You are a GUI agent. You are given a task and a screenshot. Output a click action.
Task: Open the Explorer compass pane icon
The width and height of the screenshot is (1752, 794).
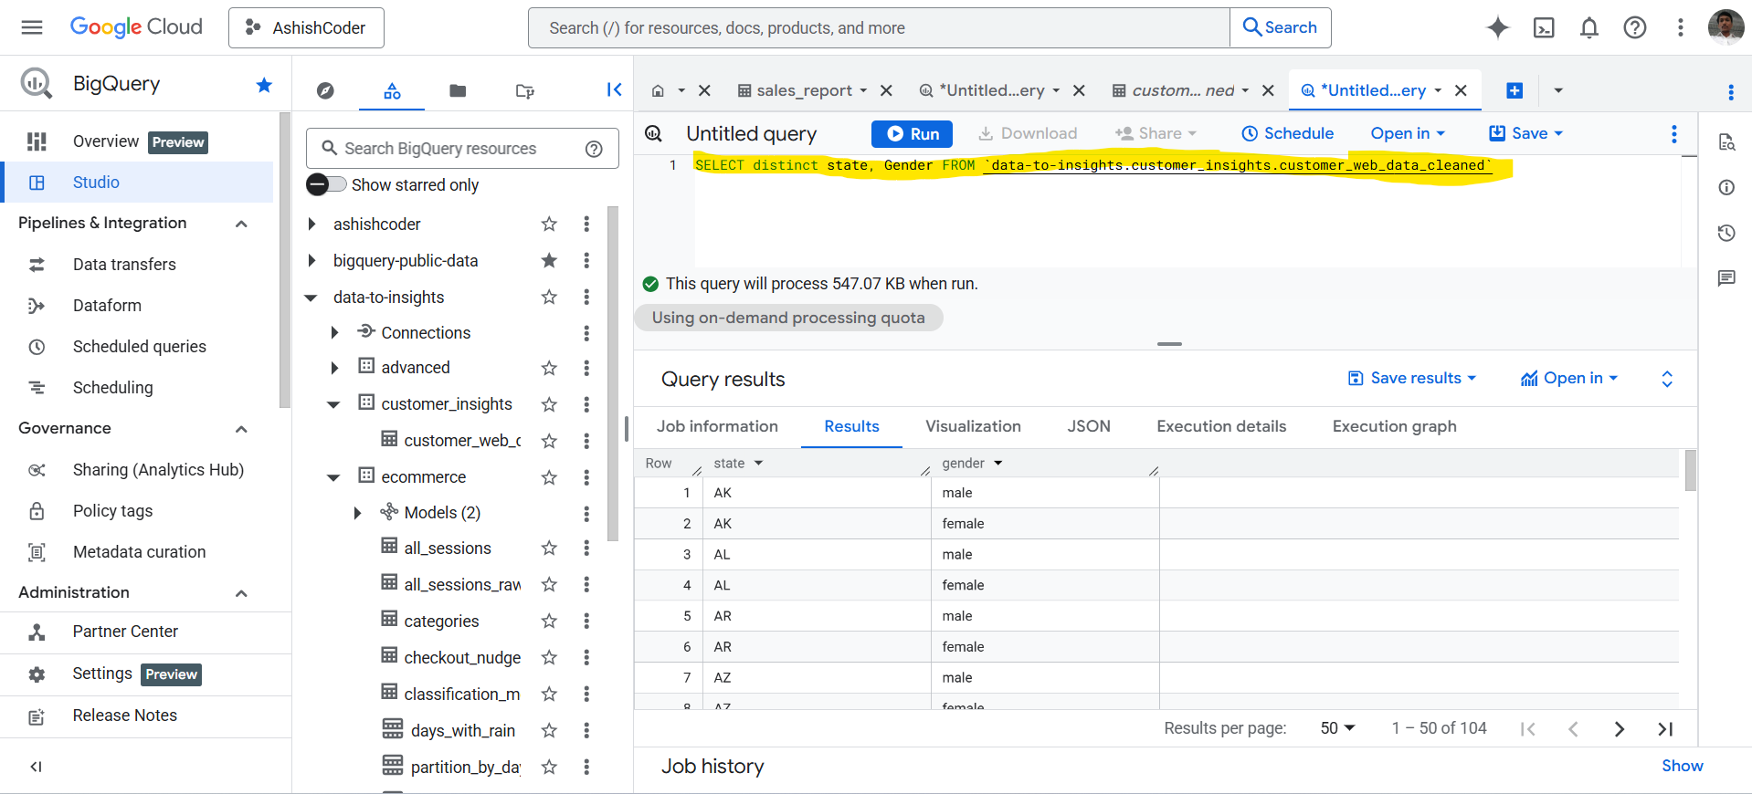[325, 90]
